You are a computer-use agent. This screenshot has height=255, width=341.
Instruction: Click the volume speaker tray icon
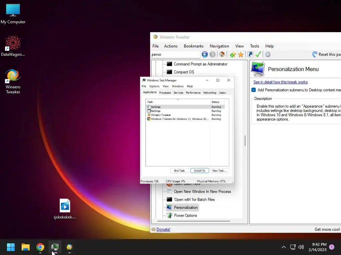pyautogui.click(x=301, y=247)
